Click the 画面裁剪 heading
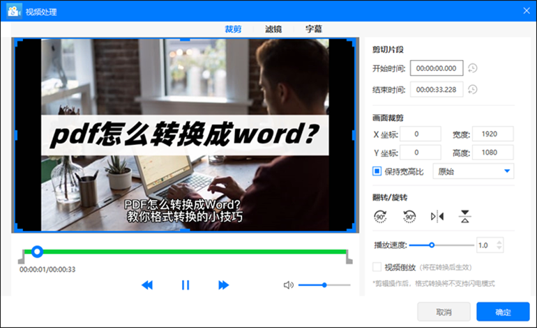This screenshot has height=328, width=537. pos(388,118)
